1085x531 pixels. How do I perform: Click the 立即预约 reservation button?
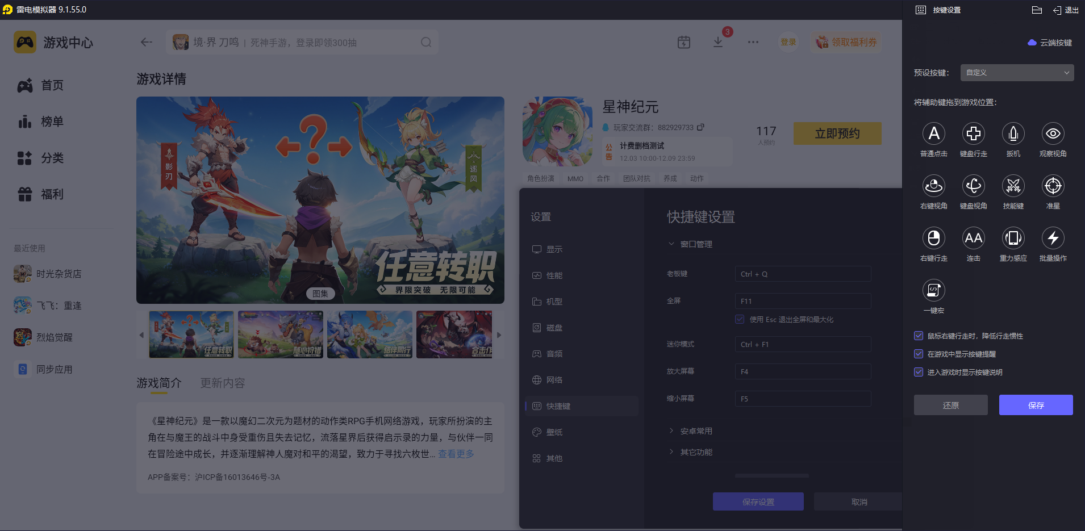coord(837,133)
